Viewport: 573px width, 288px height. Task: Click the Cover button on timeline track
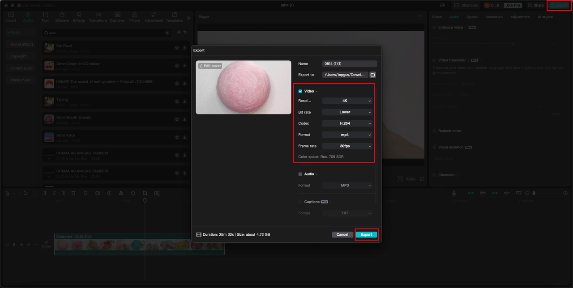pyautogui.click(x=47, y=244)
